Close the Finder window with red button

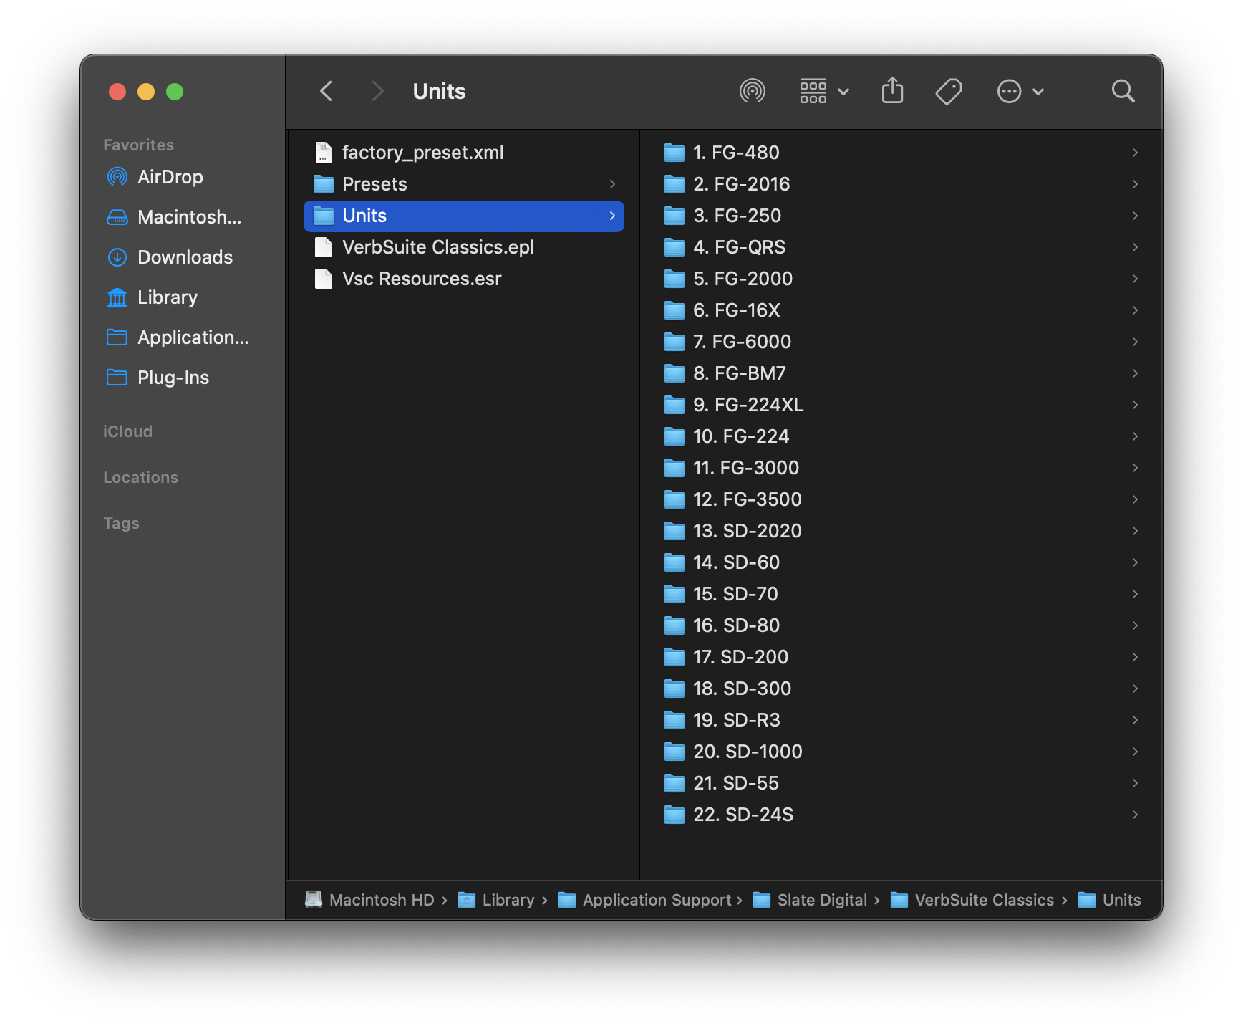[117, 92]
